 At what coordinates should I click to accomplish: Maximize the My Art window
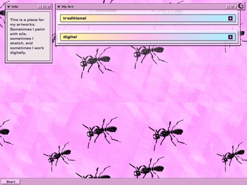pyautogui.click(x=232, y=7)
